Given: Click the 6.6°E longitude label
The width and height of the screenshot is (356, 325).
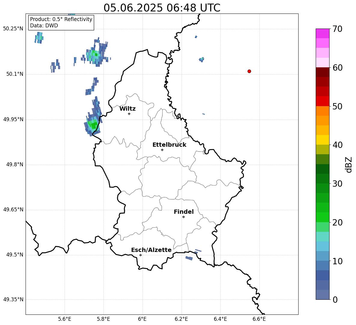Looking at the screenshot, I should [259, 319].
